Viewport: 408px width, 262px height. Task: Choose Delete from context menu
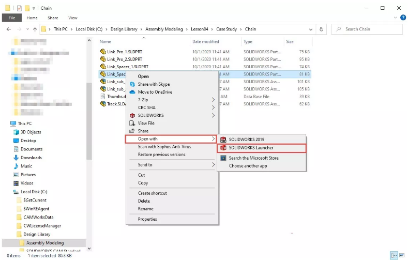(144, 201)
